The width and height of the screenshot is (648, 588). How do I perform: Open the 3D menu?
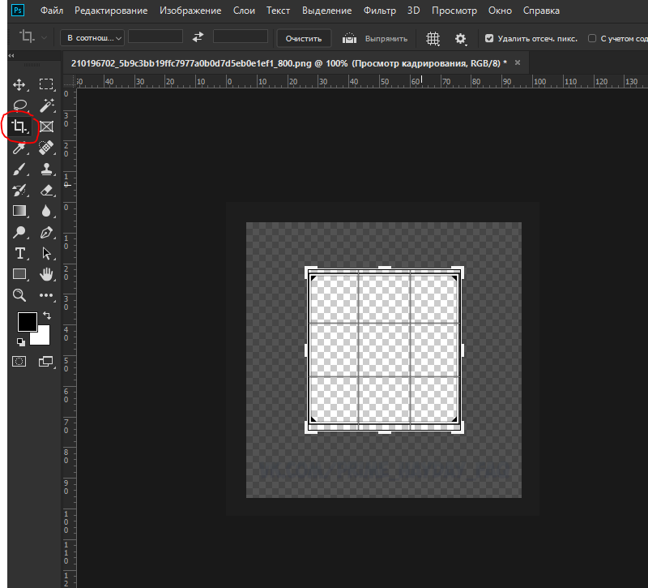pyautogui.click(x=414, y=11)
